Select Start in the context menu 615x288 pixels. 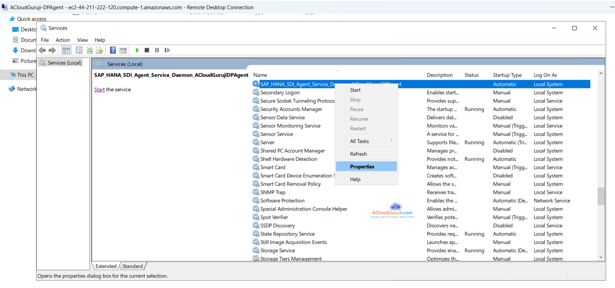pyautogui.click(x=355, y=90)
